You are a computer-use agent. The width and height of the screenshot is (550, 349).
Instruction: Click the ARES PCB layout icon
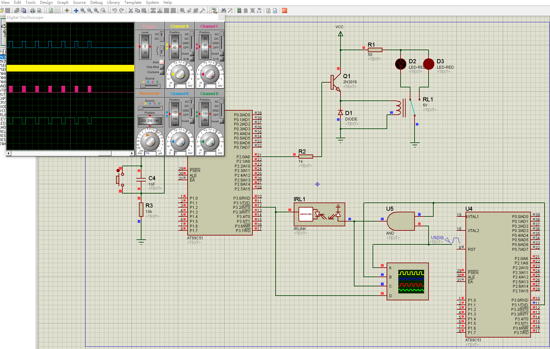[285, 10]
